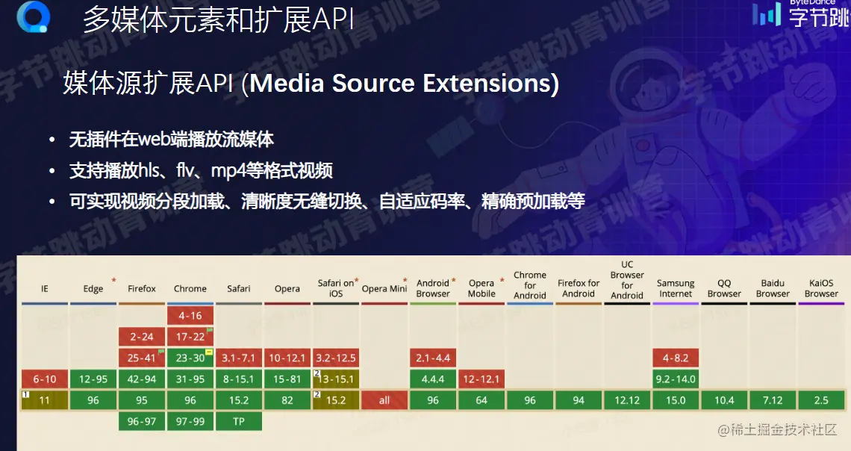This screenshot has height=451, width=851.
Task: Click the green Samsung 9.2-14.0 cell
Action: (676, 379)
